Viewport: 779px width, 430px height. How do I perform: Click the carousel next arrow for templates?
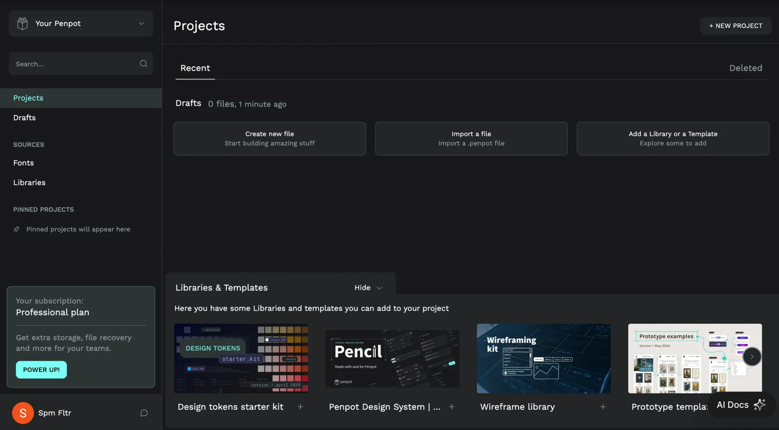pos(752,356)
